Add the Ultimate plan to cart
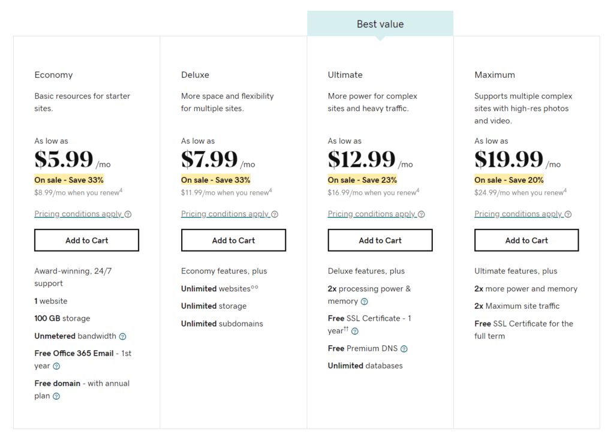 click(x=380, y=240)
